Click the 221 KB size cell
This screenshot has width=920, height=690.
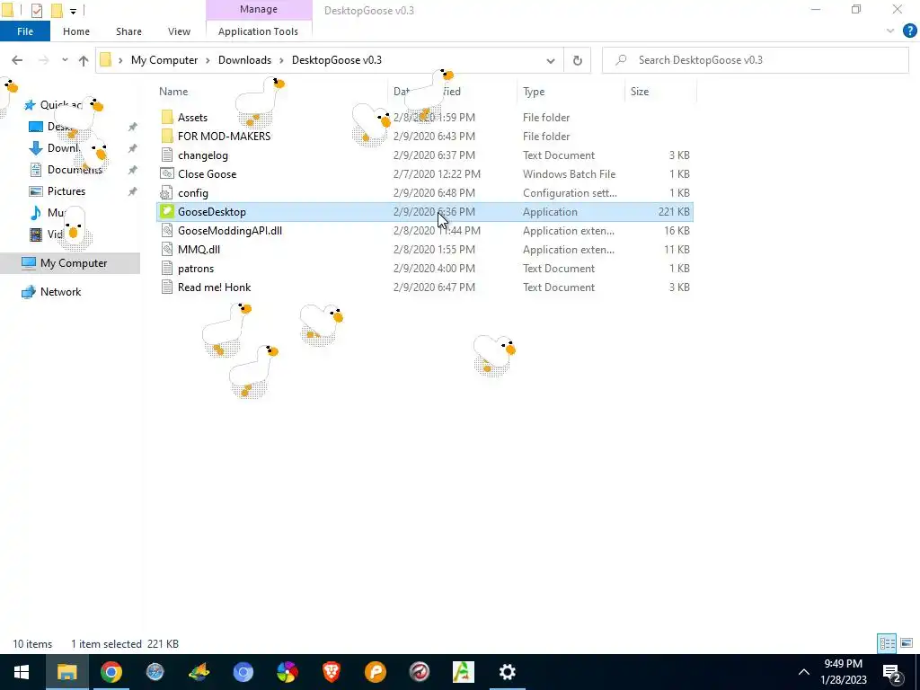coord(674,212)
